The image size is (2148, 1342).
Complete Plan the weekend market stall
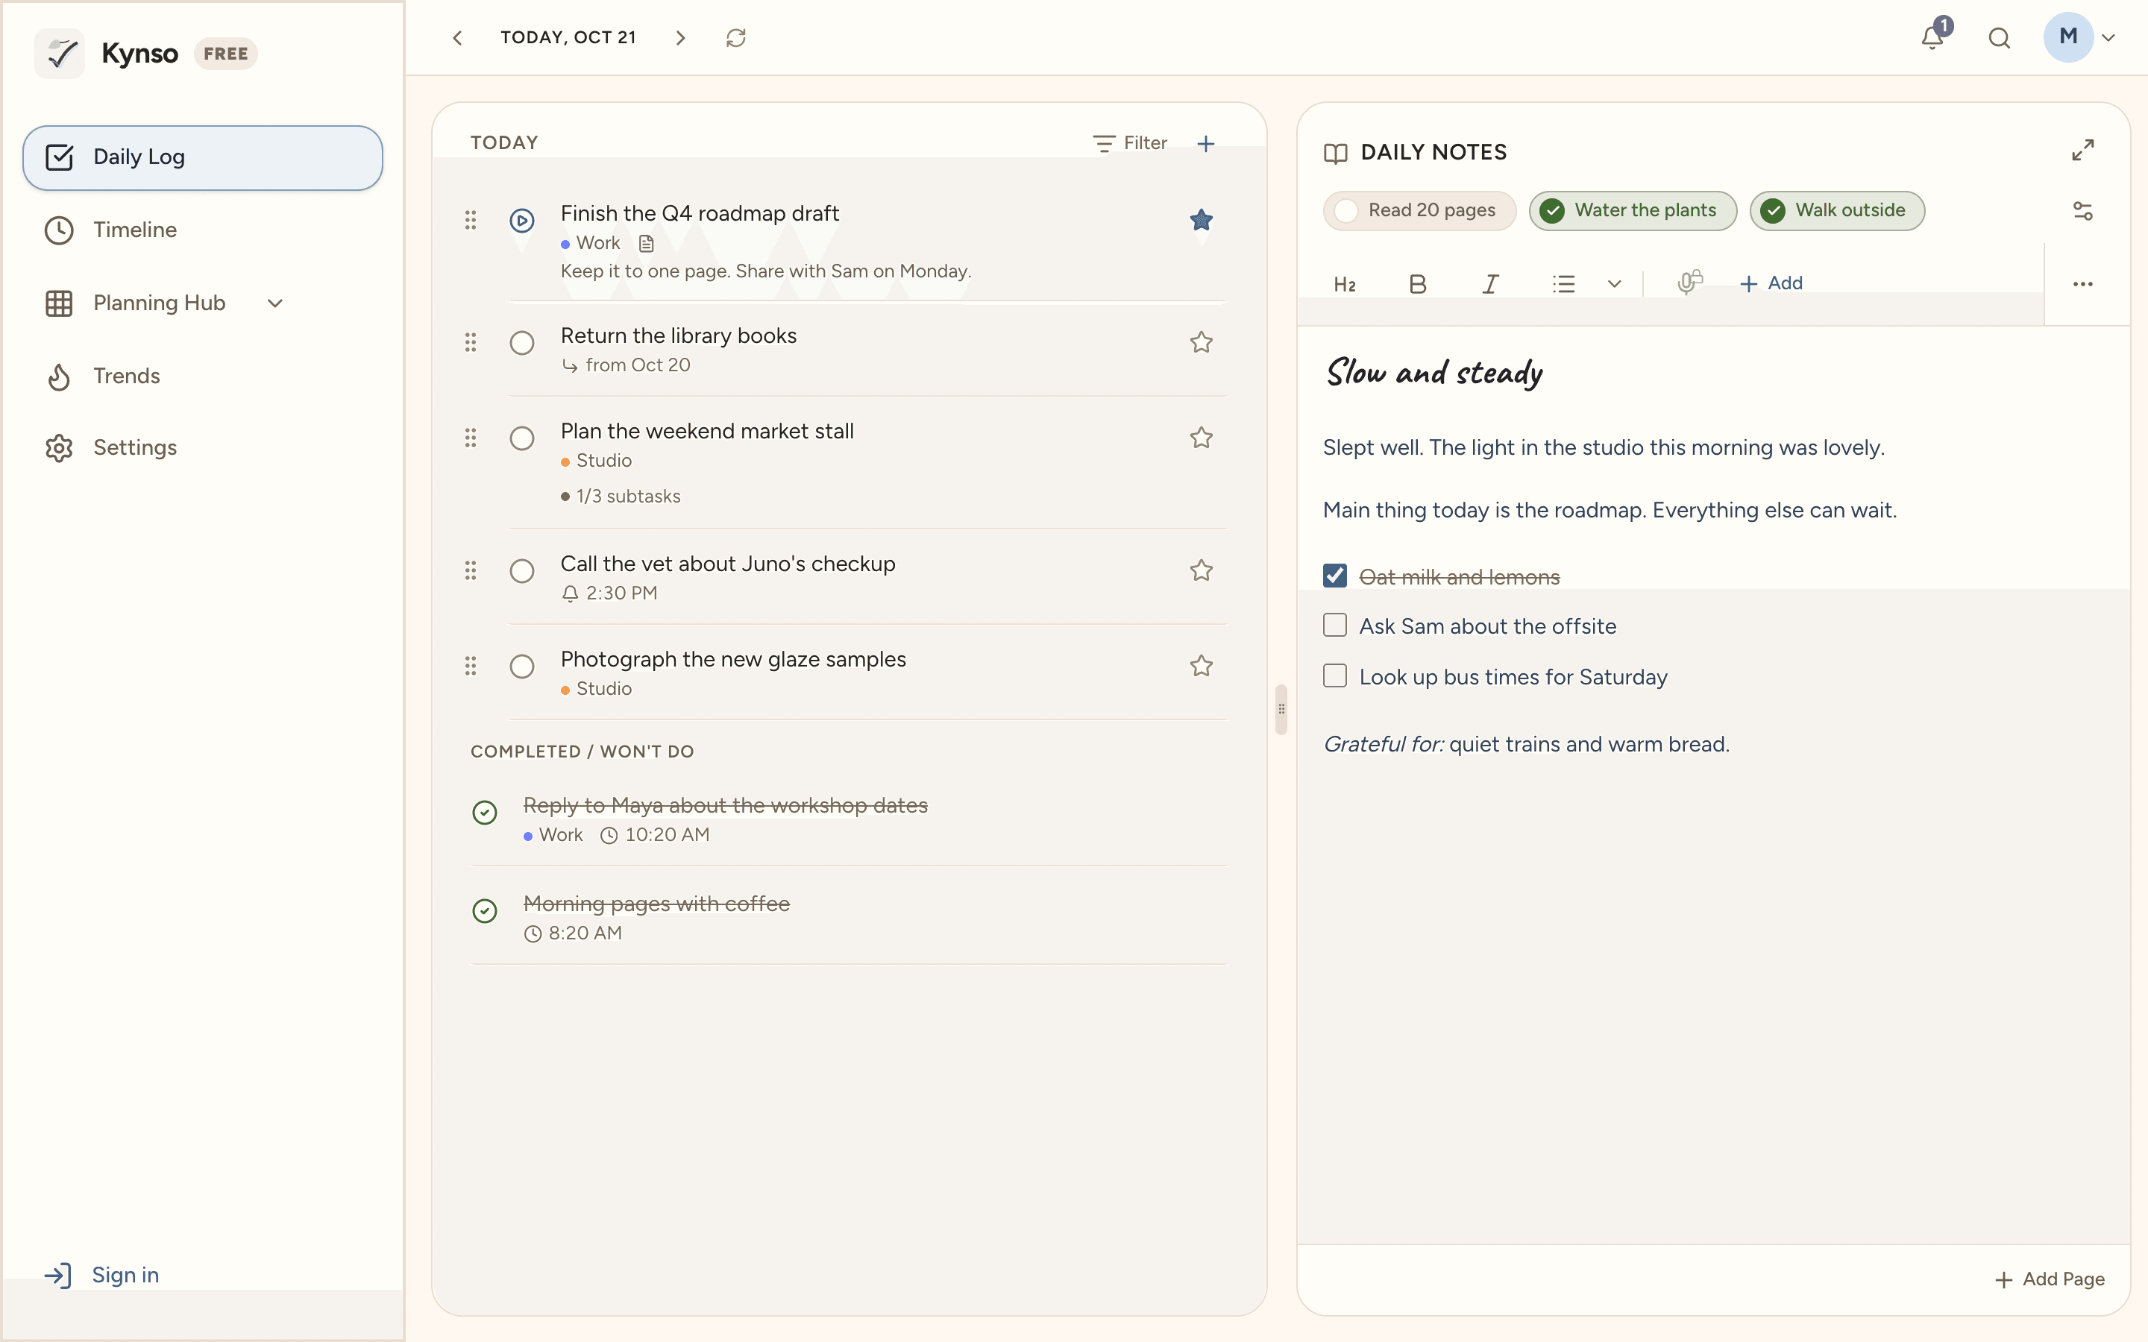point(522,438)
